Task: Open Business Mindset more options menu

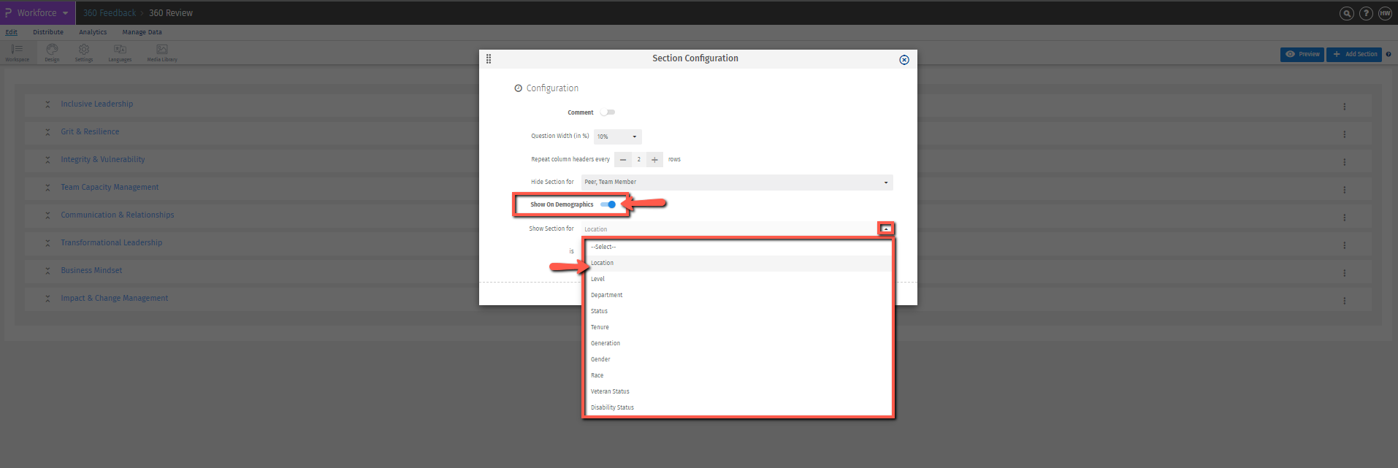Action: pyautogui.click(x=1344, y=273)
